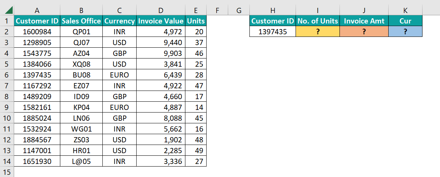Select Sales Office cell ZS03
Screen dimensions: 440x177
click(81, 140)
